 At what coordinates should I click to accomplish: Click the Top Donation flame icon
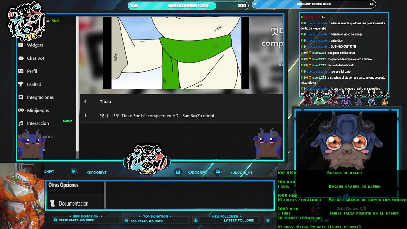click(126, 220)
